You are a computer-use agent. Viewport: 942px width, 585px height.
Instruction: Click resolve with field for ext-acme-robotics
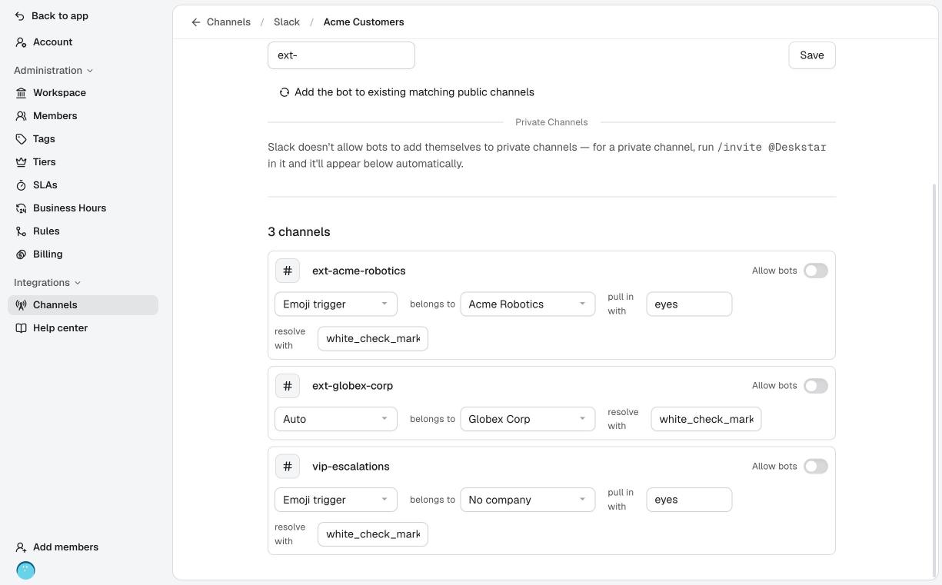pyautogui.click(x=373, y=339)
